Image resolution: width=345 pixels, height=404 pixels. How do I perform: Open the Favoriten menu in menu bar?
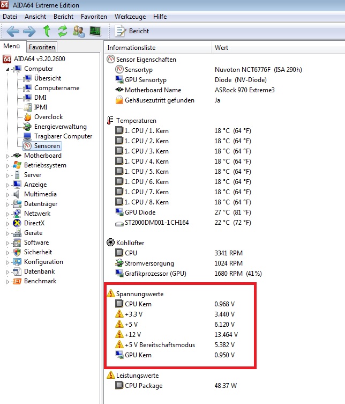click(x=94, y=17)
